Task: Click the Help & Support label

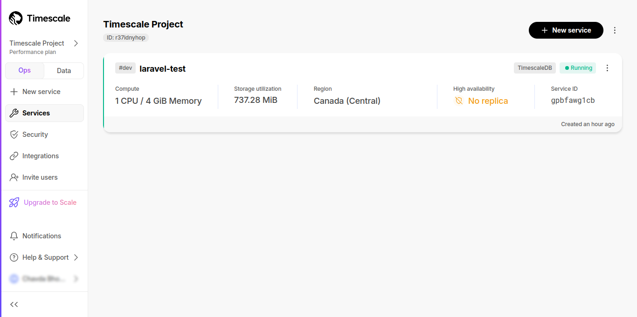Action: (x=46, y=257)
